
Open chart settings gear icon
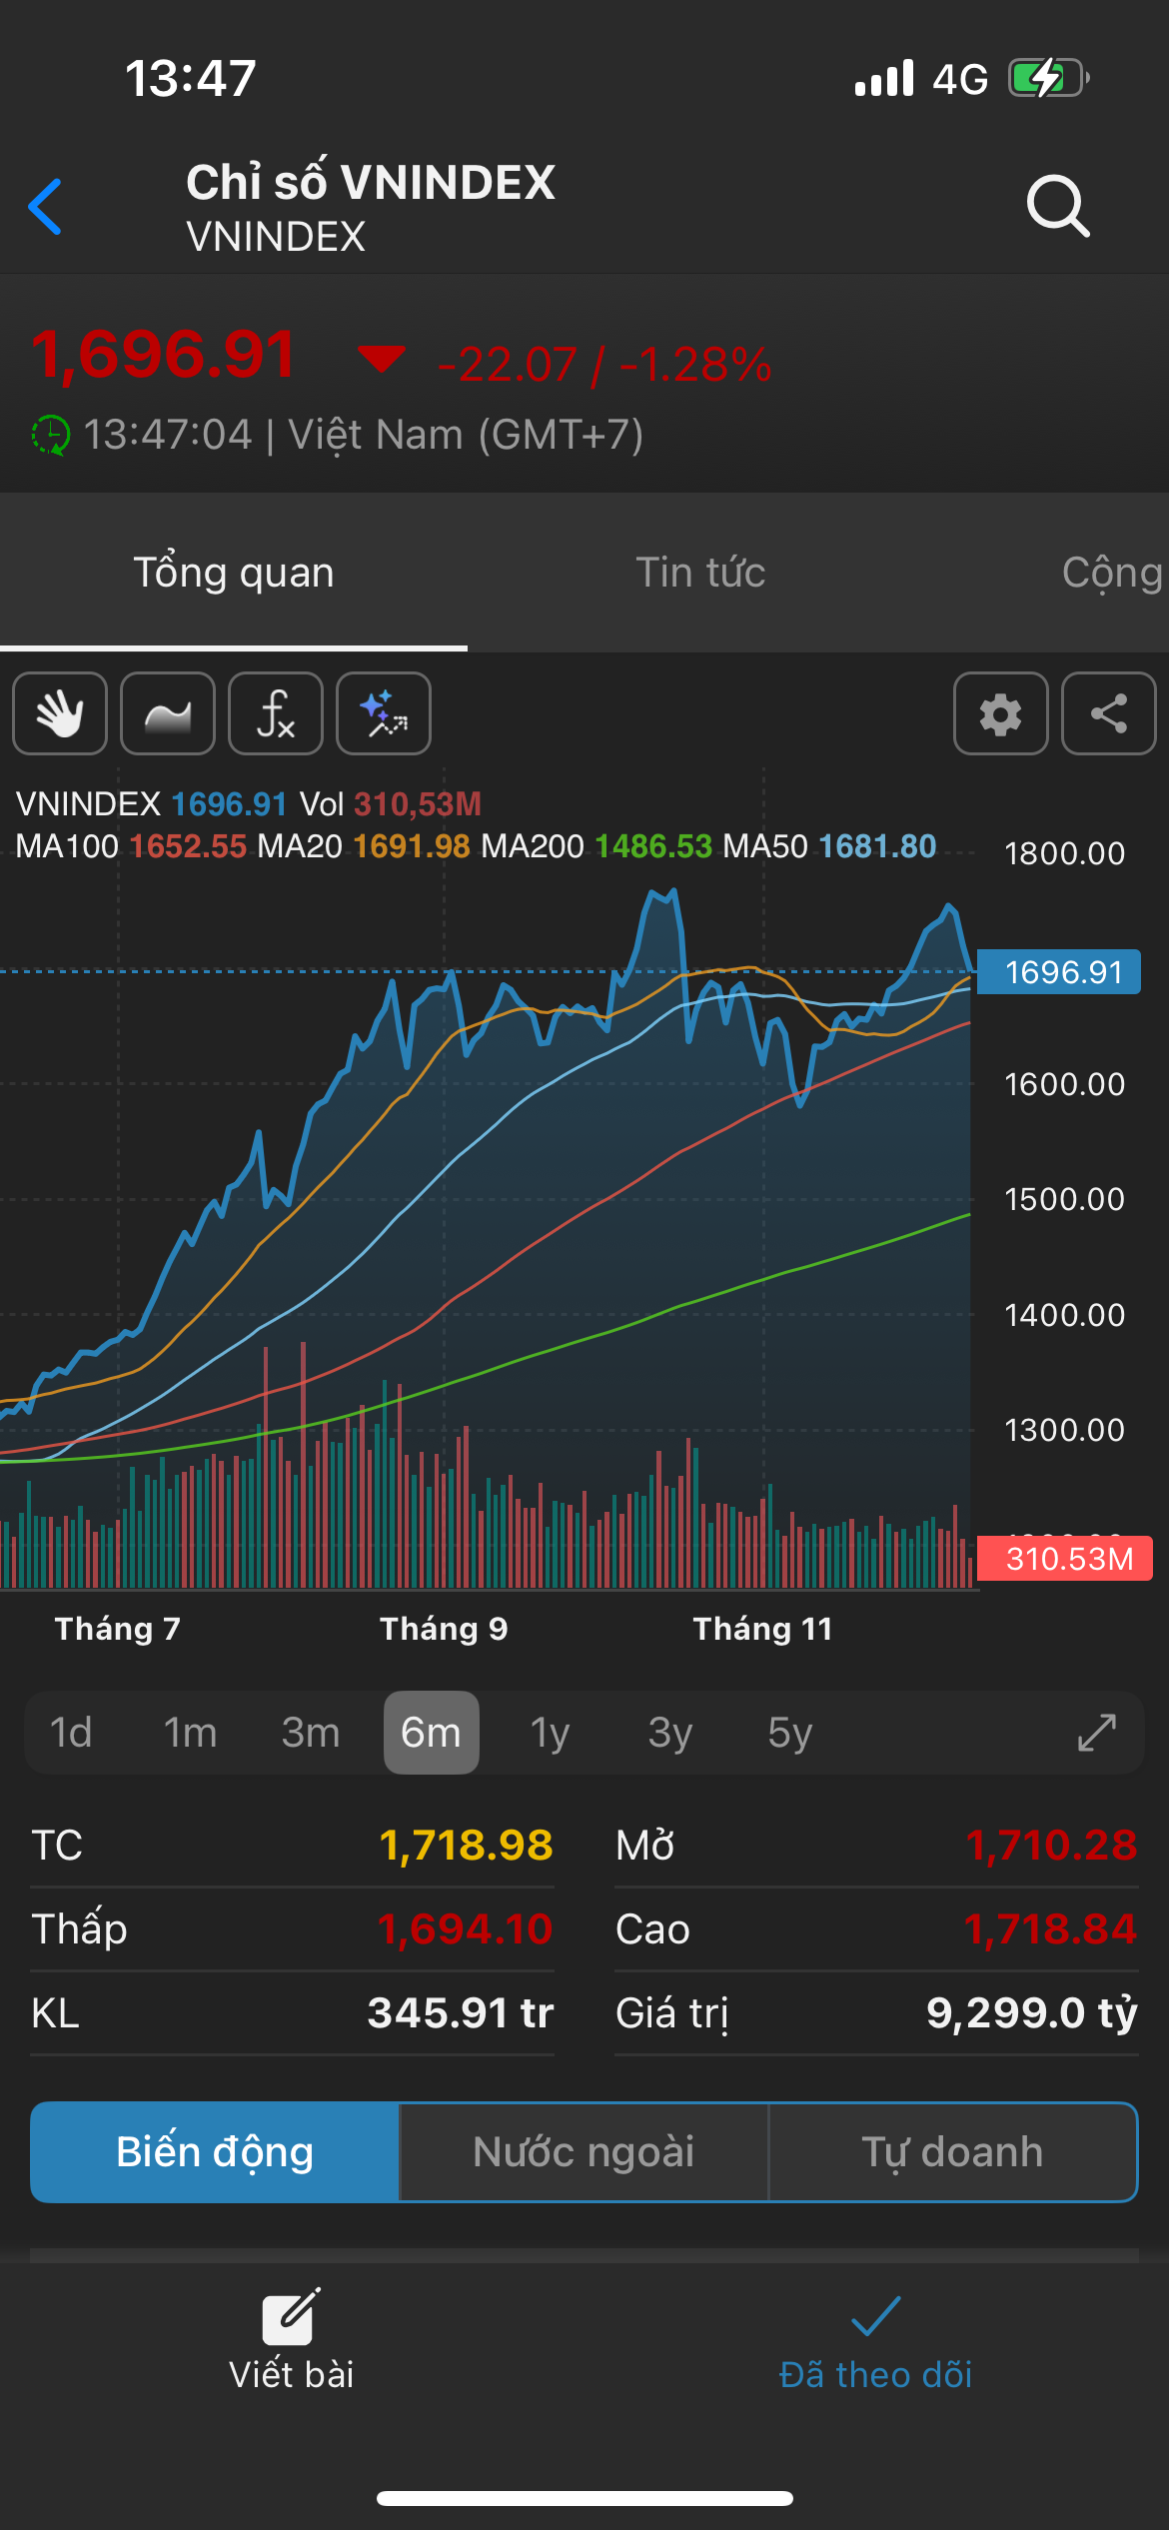click(x=1000, y=713)
